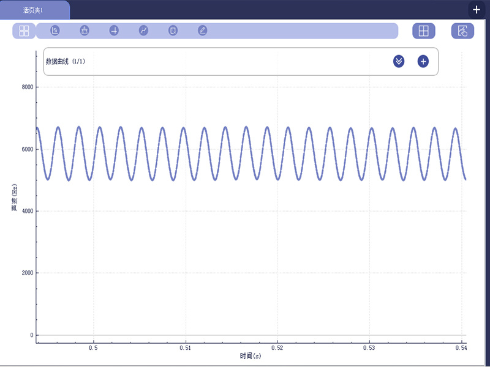Click the 0.5 x-axis tick value
This screenshot has width=490, height=367.
[x=94, y=347]
